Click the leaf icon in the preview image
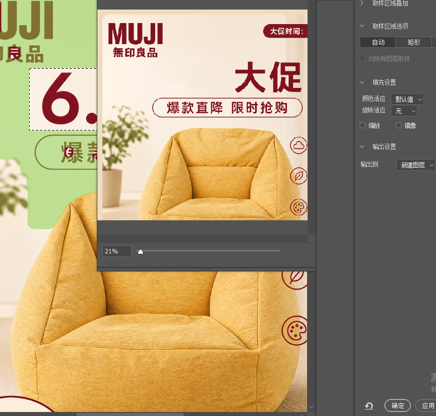Image resolution: width=436 pixels, height=416 pixels. click(x=299, y=176)
